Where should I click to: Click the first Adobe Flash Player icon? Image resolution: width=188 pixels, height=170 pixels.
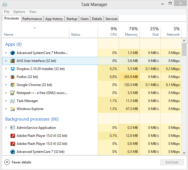point(12,136)
